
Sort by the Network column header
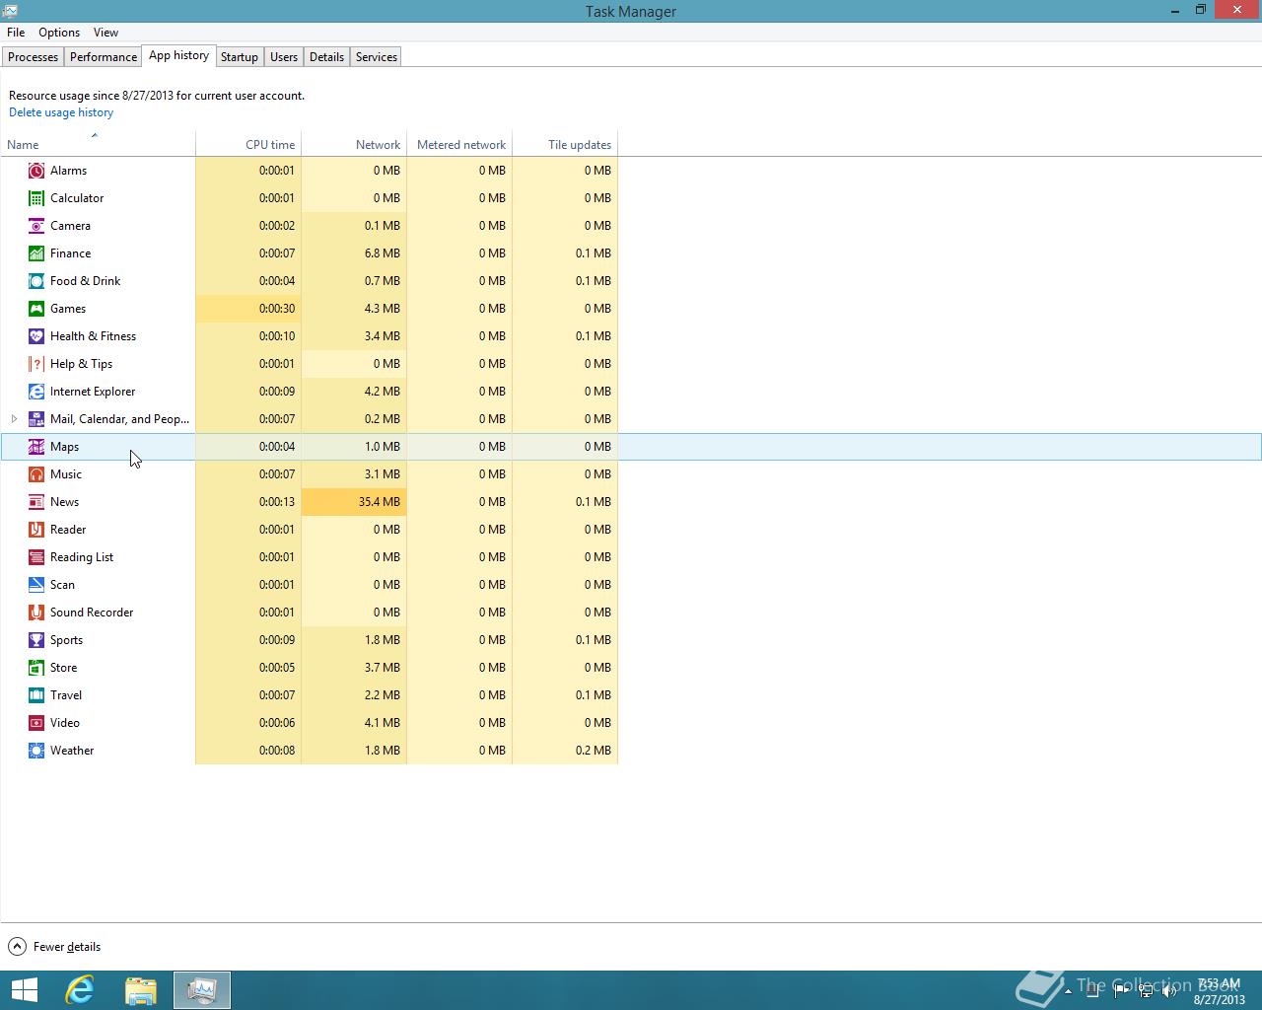pos(354,144)
